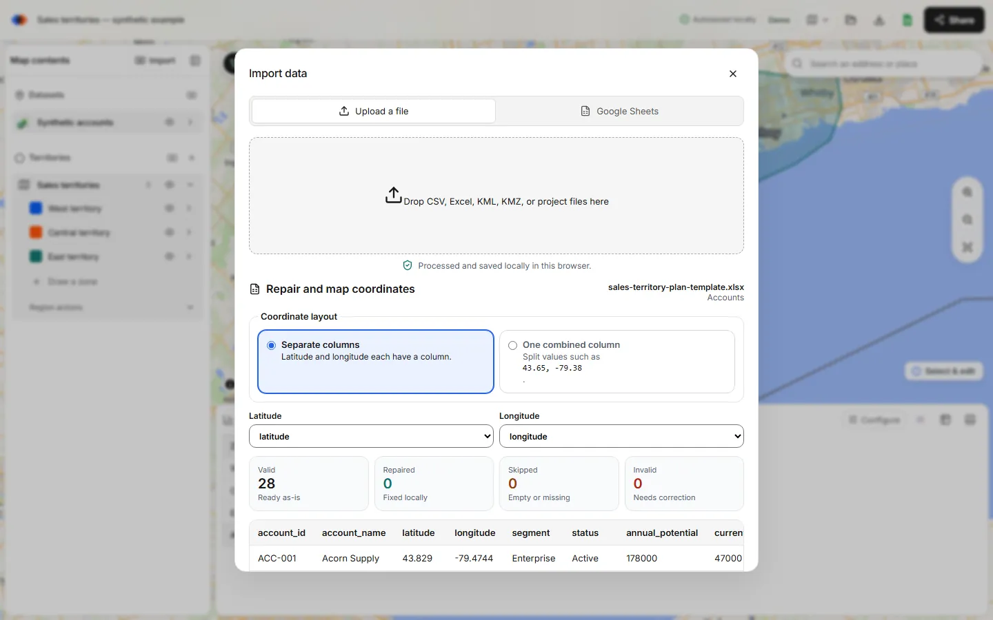Click the green spreadsheet icon beside Share
Image resolution: width=993 pixels, height=620 pixels.
(x=907, y=20)
